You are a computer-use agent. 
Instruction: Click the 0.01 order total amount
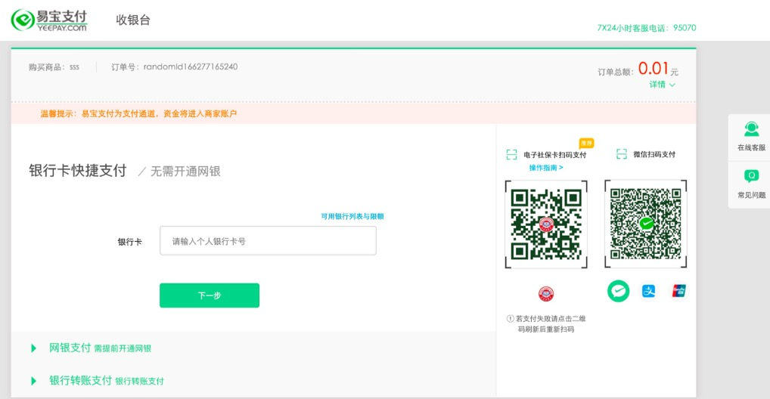[653, 68]
